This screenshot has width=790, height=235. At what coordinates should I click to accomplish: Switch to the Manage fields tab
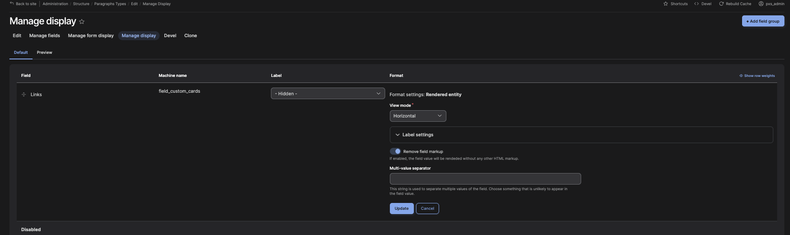(45, 35)
